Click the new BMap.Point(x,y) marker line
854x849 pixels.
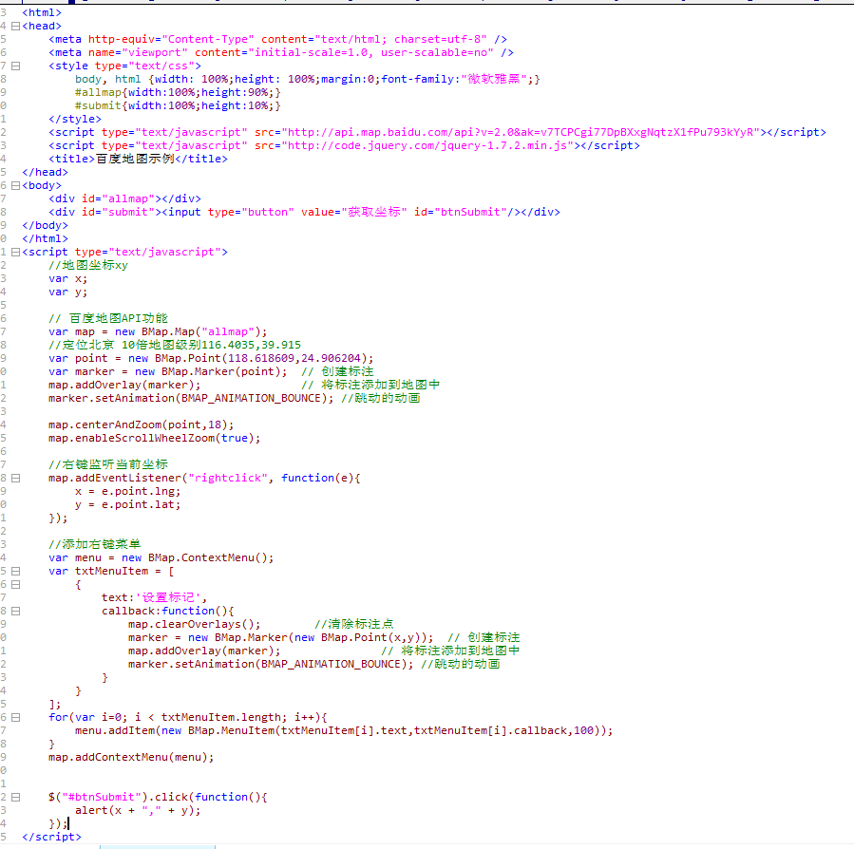281,637
